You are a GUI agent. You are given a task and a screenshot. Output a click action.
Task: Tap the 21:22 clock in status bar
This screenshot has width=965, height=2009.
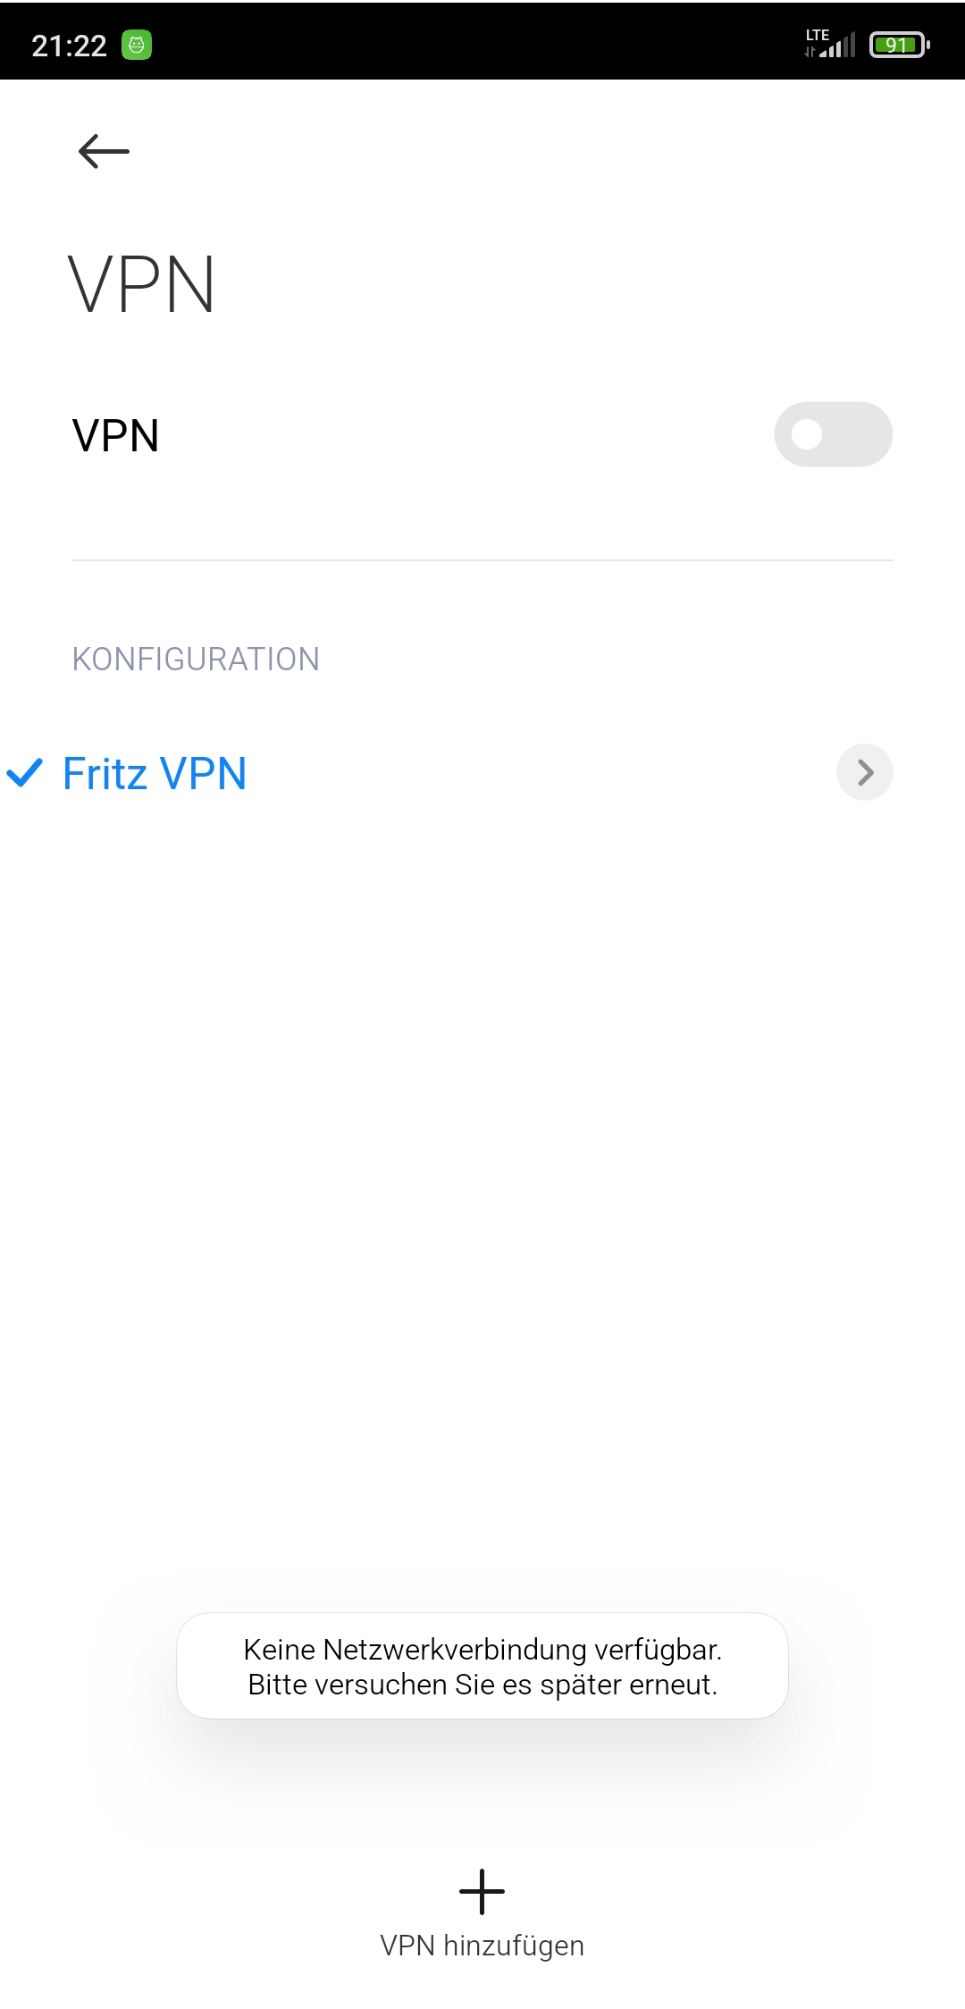(69, 46)
